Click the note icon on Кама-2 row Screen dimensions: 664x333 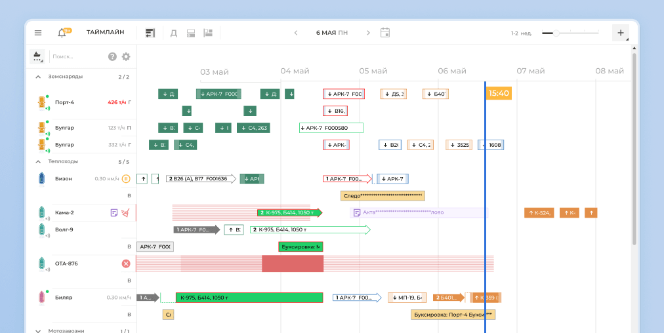[x=114, y=212]
